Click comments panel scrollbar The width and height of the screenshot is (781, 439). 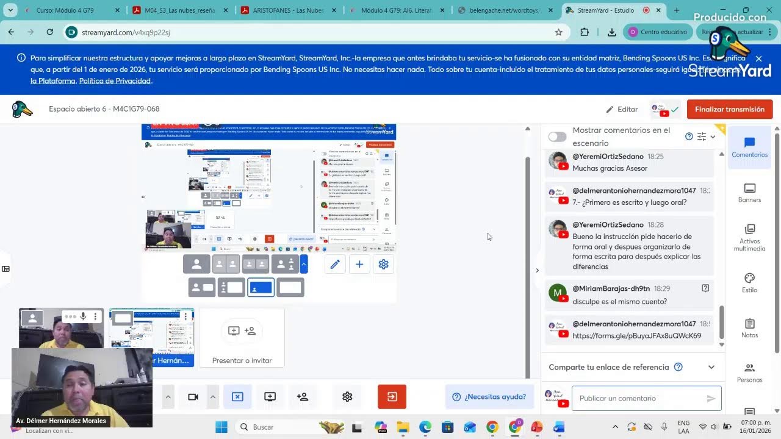coord(721,322)
